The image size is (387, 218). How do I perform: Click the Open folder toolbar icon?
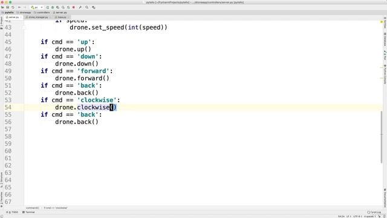pyautogui.click(x=2, y=7)
